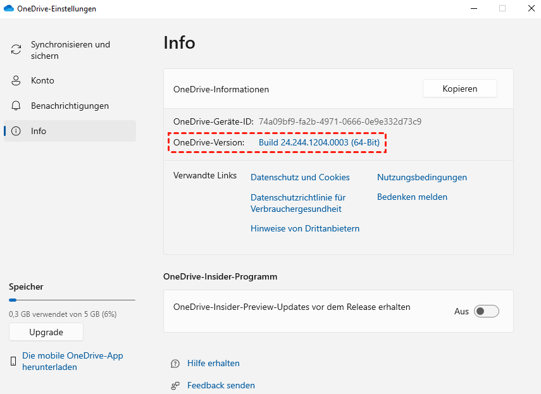Enable OneDrive Insider Preview updates toggle
The image size is (541, 394).
[487, 311]
